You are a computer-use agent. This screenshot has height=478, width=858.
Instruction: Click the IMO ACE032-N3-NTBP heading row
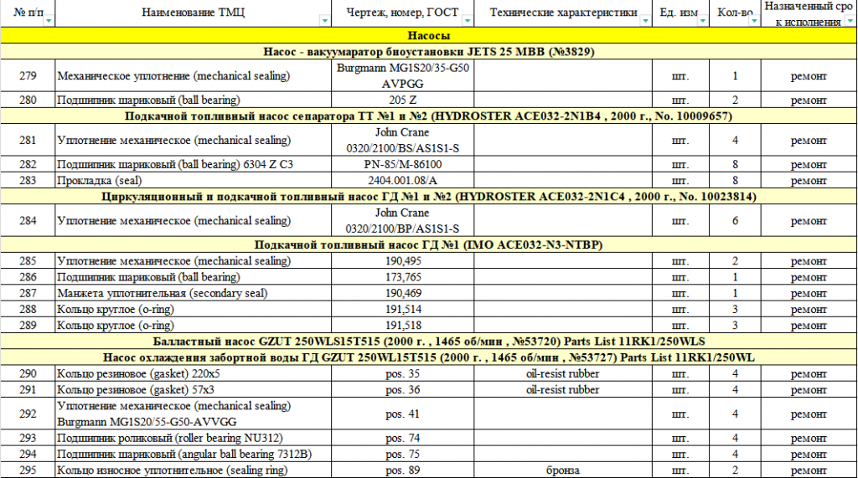tap(429, 244)
